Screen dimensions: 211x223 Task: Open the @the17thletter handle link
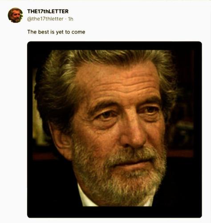(45, 19)
